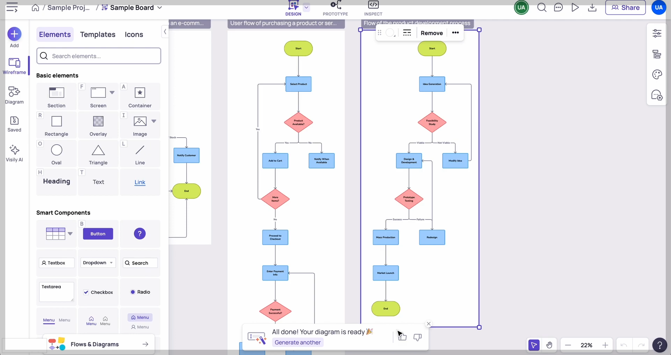Select the Oval basic element
This screenshot has width=671, height=355.
click(57, 154)
